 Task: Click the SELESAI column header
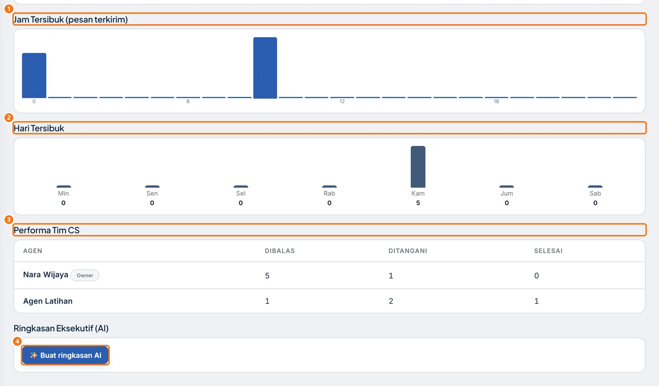click(548, 251)
